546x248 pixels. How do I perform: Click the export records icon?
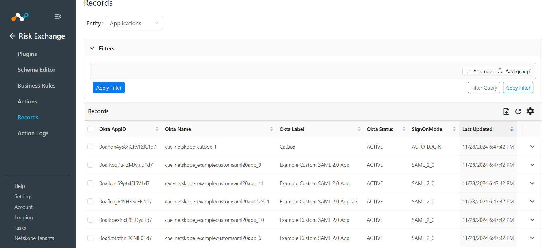click(x=506, y=111)
